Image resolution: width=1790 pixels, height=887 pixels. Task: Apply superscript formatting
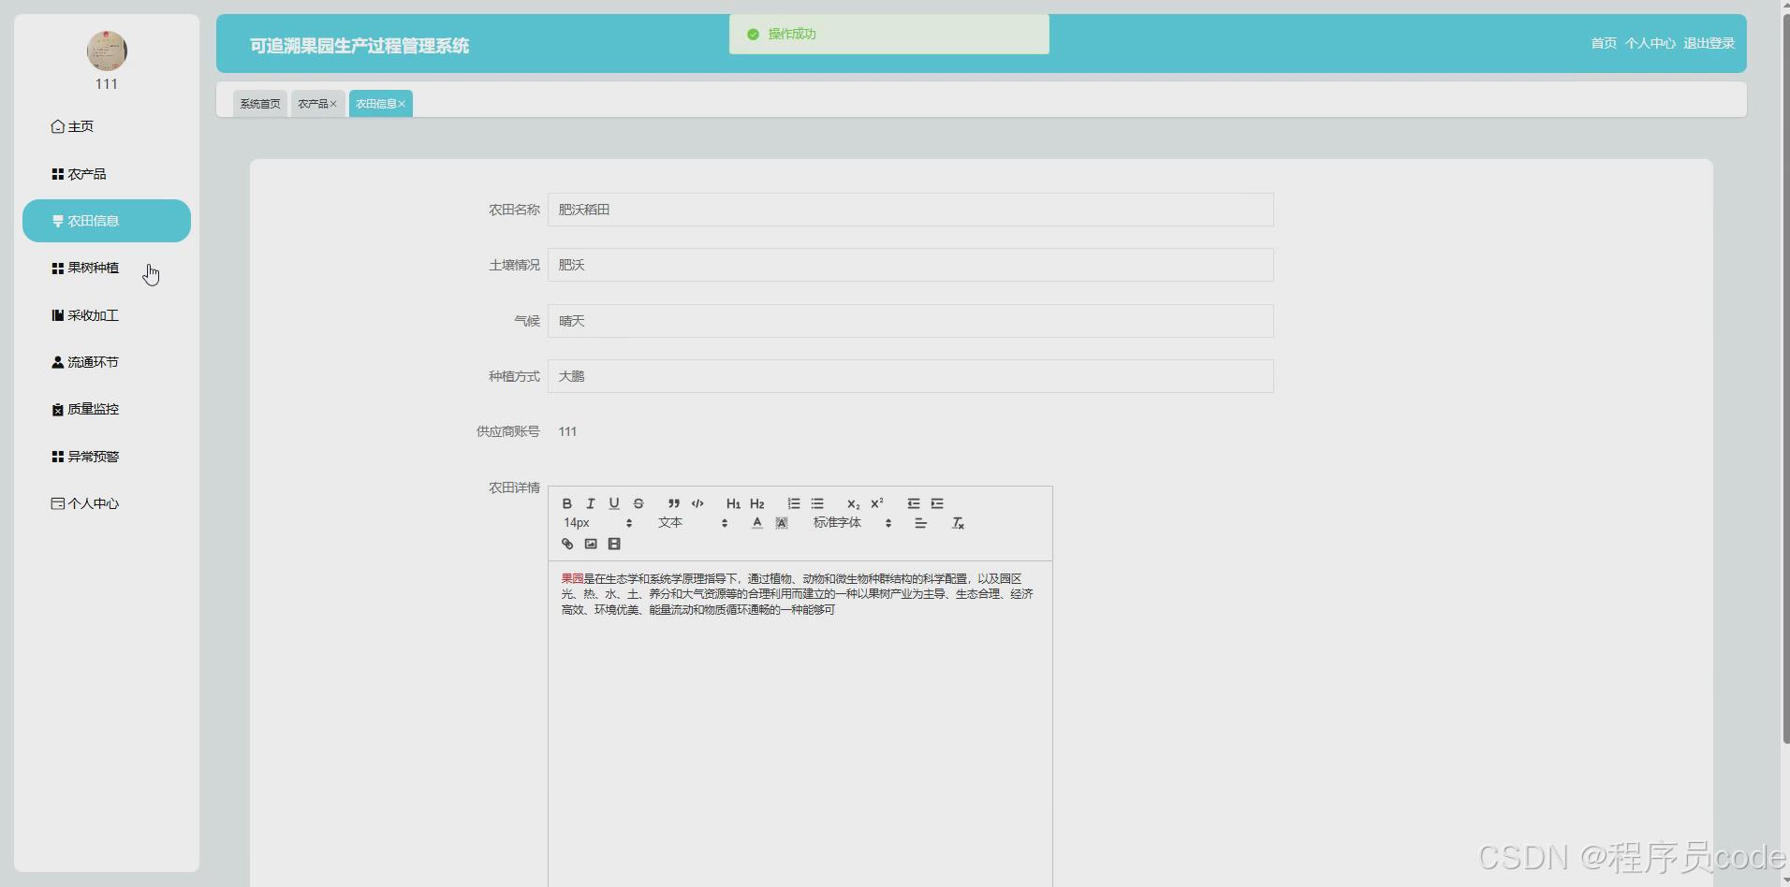[x=877, y=503]
